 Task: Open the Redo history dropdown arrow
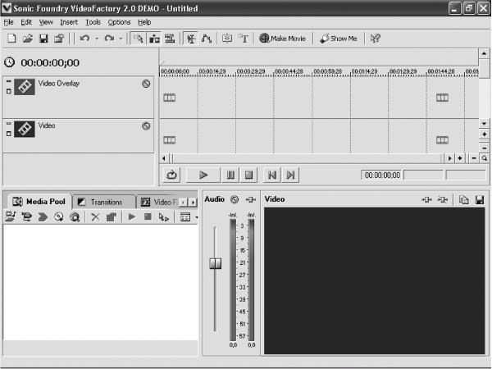click(121, 39)
